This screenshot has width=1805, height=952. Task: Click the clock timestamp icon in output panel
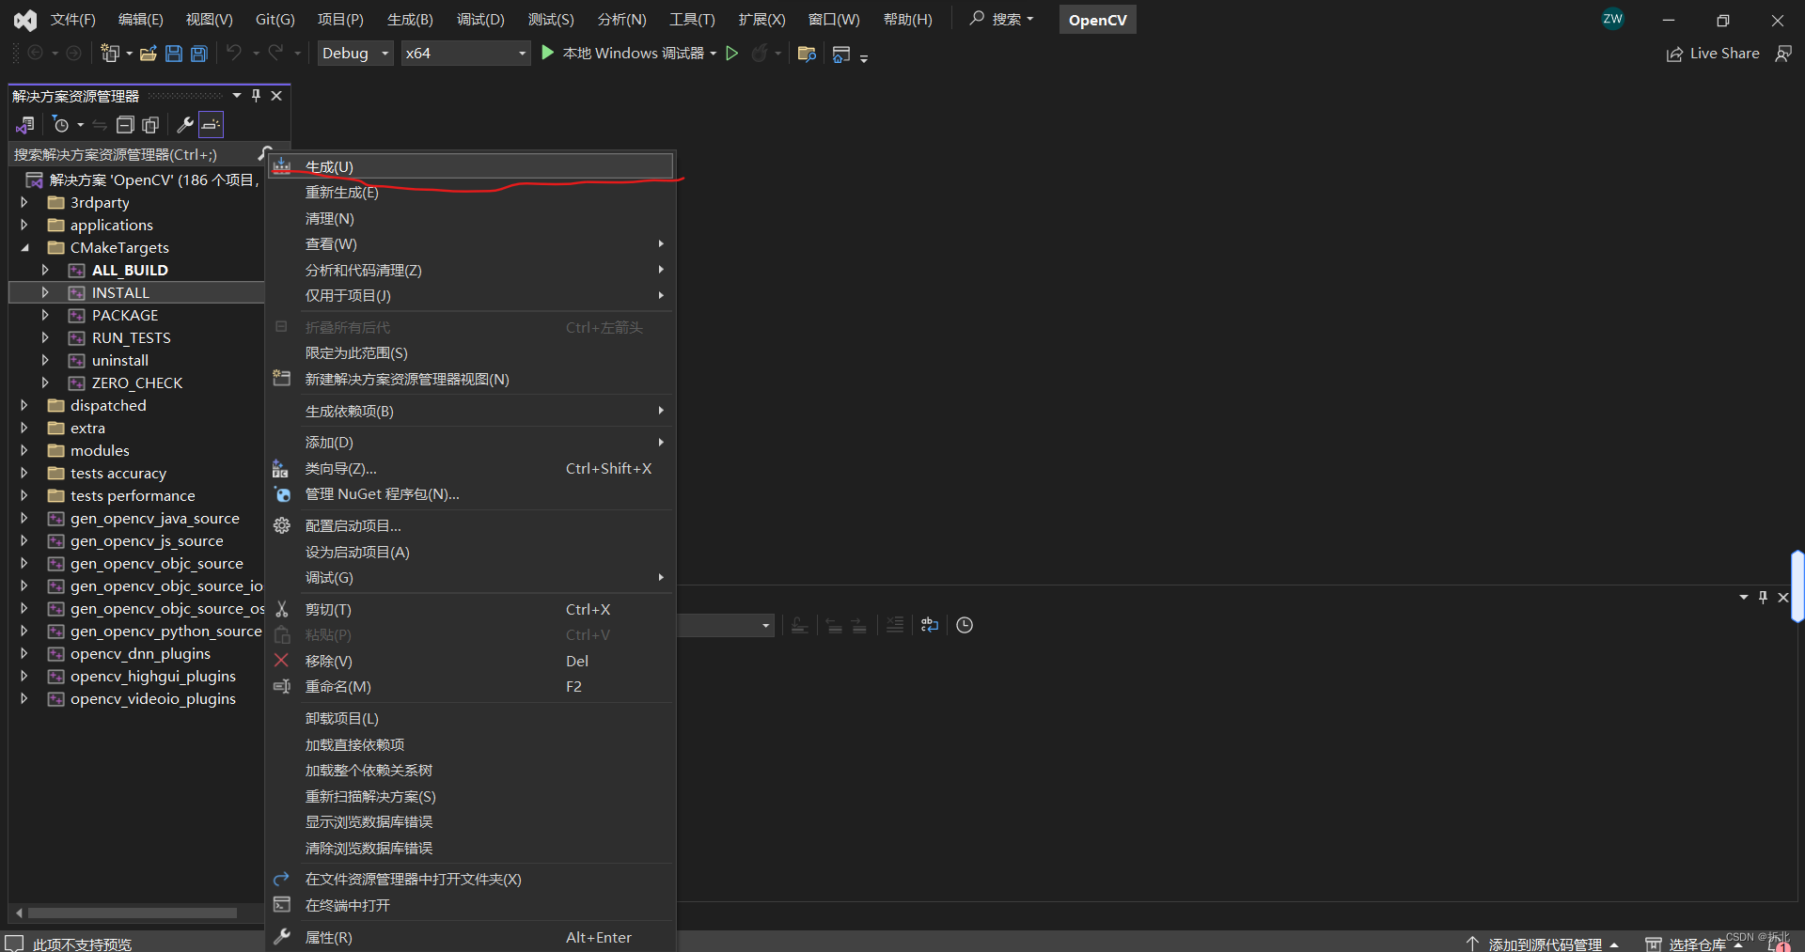(965, 625)
